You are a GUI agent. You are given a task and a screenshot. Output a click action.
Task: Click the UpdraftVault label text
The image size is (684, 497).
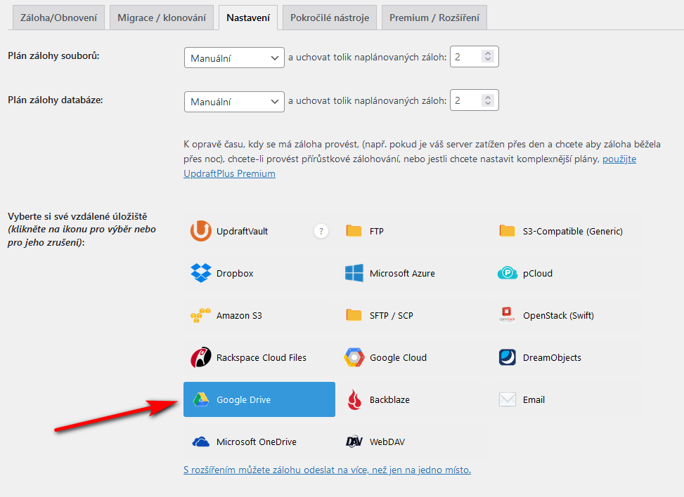click(242, 231)
